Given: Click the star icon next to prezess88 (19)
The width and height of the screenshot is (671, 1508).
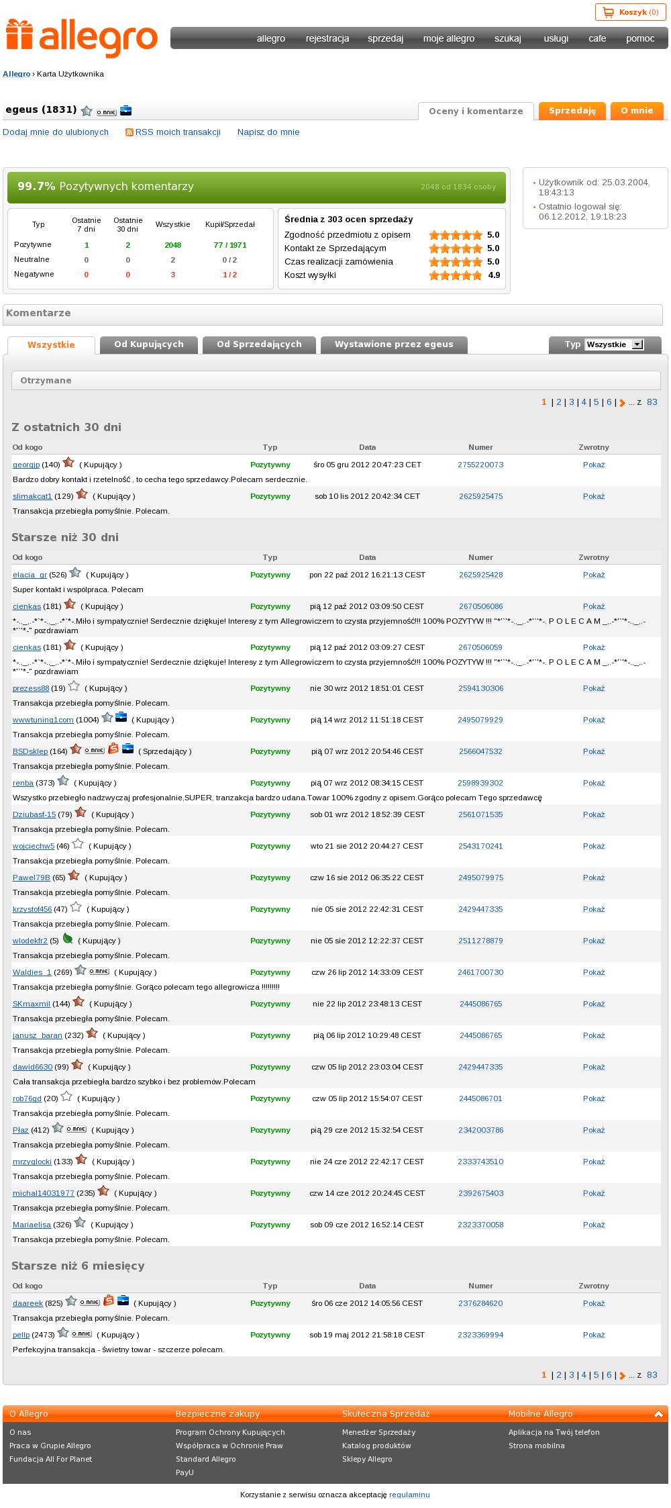Looking at the screenshot, I should pos(74,686).
